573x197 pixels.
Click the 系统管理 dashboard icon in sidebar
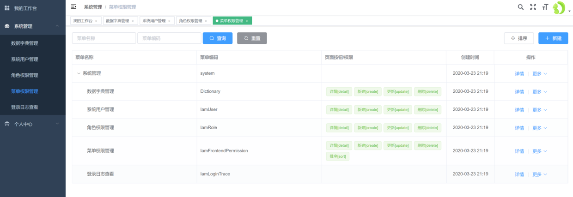(7, 26)
